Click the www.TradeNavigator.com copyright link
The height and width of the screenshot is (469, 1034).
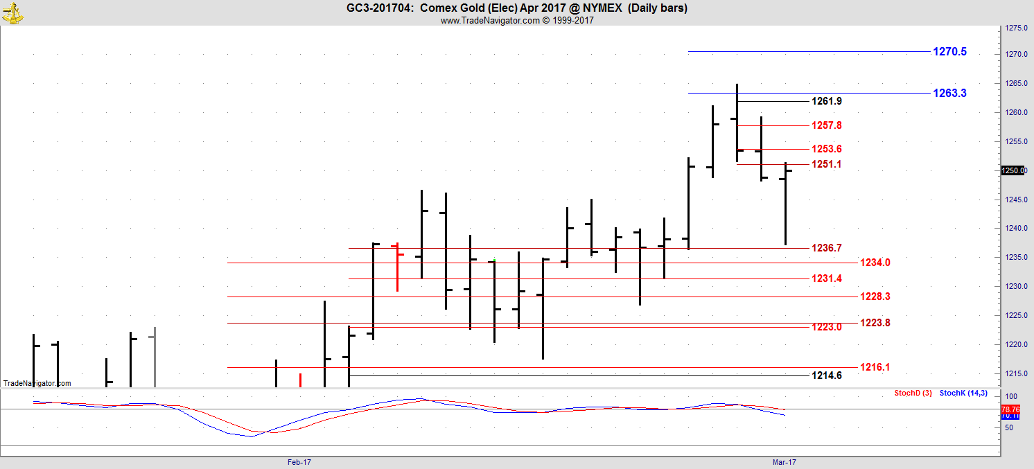pos(516,21)
